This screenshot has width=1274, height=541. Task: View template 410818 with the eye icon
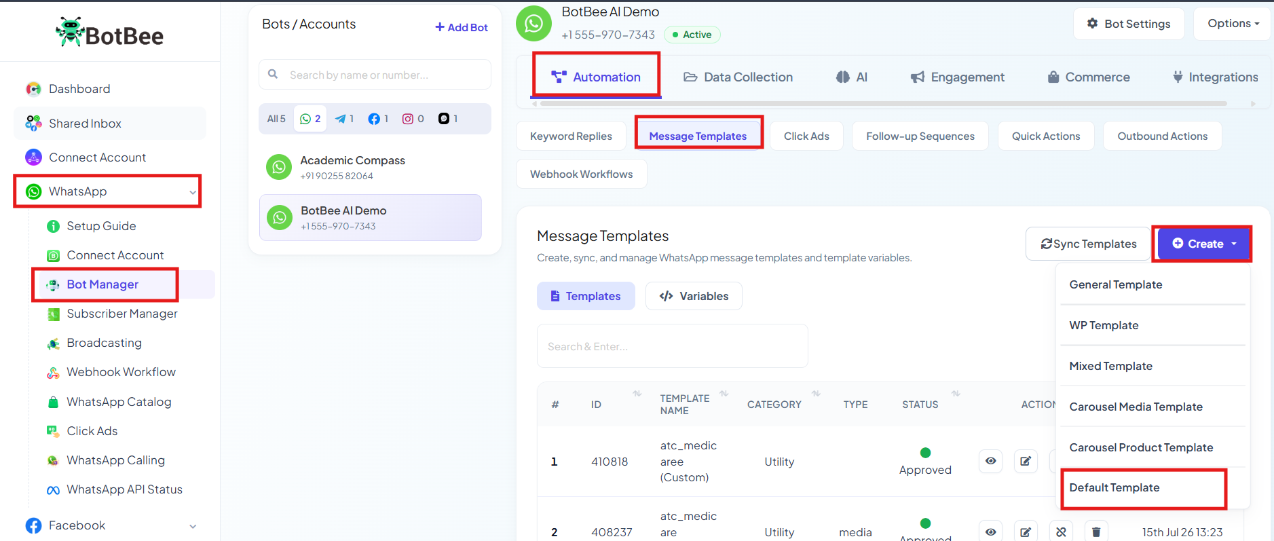point(991,461)
